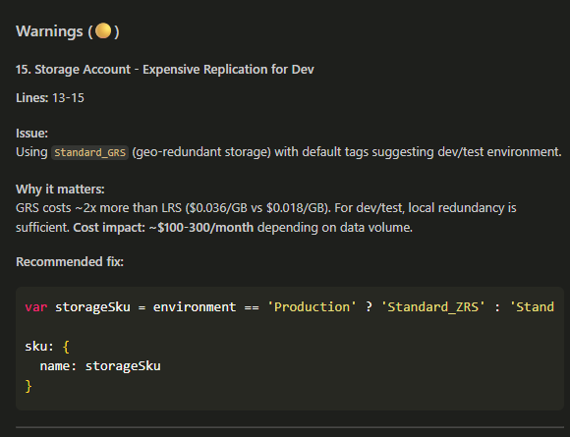Viewport: 570px width, 437px height.
Task: Click the 'Production' string in code
Action: (x=312, y=307)
